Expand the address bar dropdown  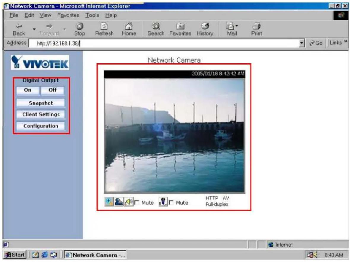(x=302, y=43)
